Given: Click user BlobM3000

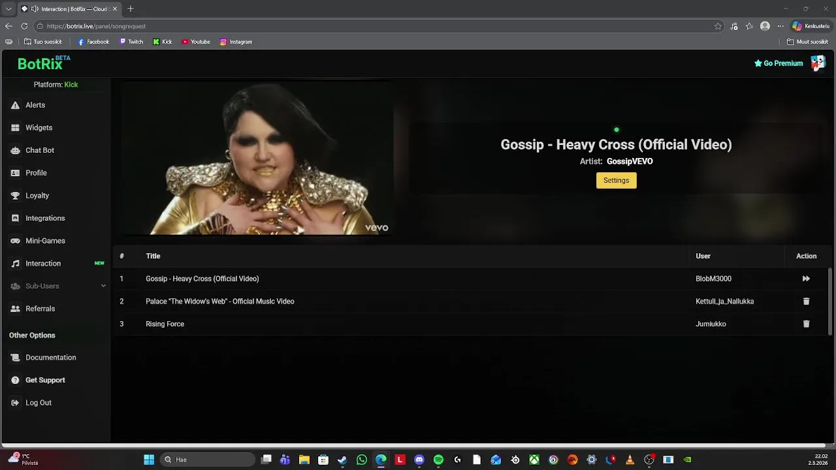Looking at the screenshot, I should click(713, 279).
